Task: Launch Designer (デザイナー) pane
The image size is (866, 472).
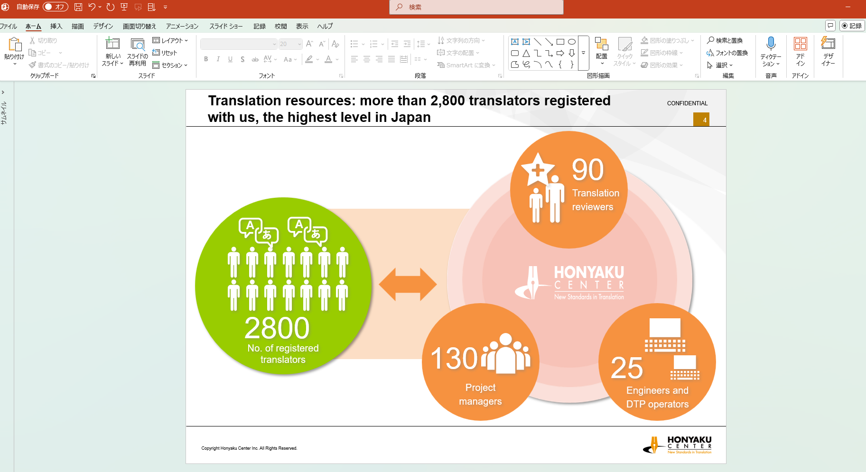Action: (x=829, y=52)
